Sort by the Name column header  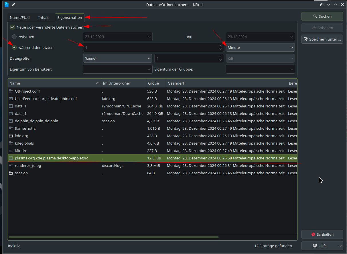click(54, 83)
